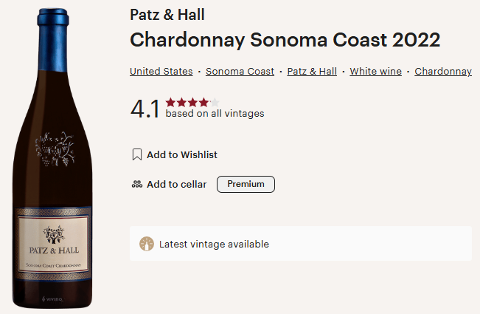480x314 pixels.
Task: Click the 'based on all vintages' text
Action: point(215,114)
